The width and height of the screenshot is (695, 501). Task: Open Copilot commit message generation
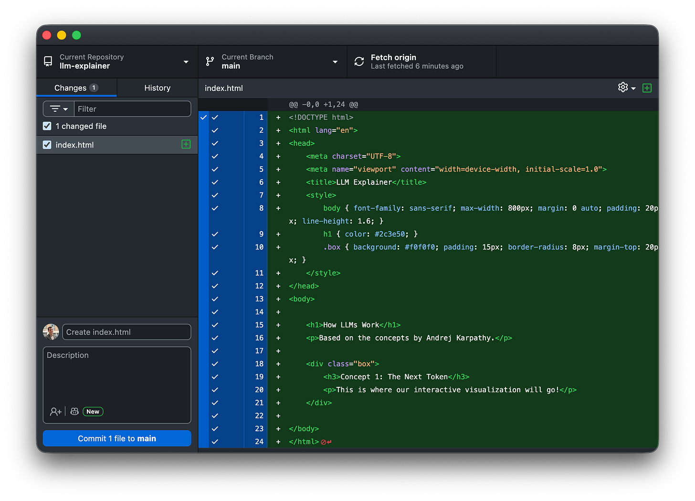tap(74, 411)
